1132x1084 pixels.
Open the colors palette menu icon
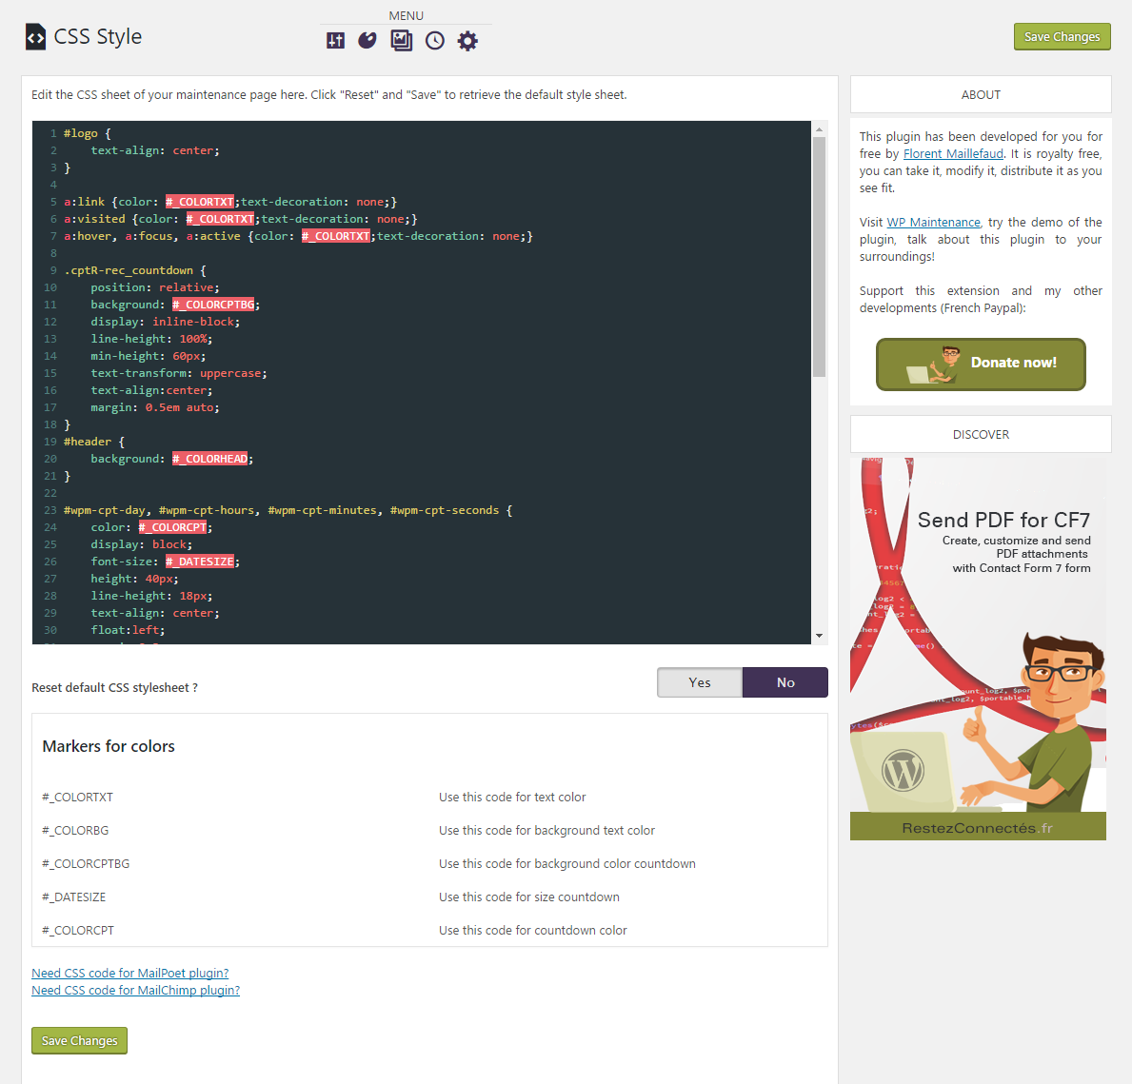point(367,40)
